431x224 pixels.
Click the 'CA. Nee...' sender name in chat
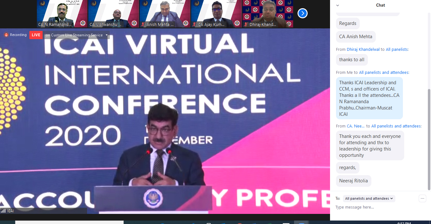click(356, 126)
